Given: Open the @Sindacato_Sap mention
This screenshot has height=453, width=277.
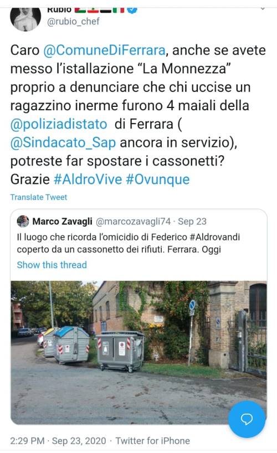Looking at the screenshot, I should point(63,143).
